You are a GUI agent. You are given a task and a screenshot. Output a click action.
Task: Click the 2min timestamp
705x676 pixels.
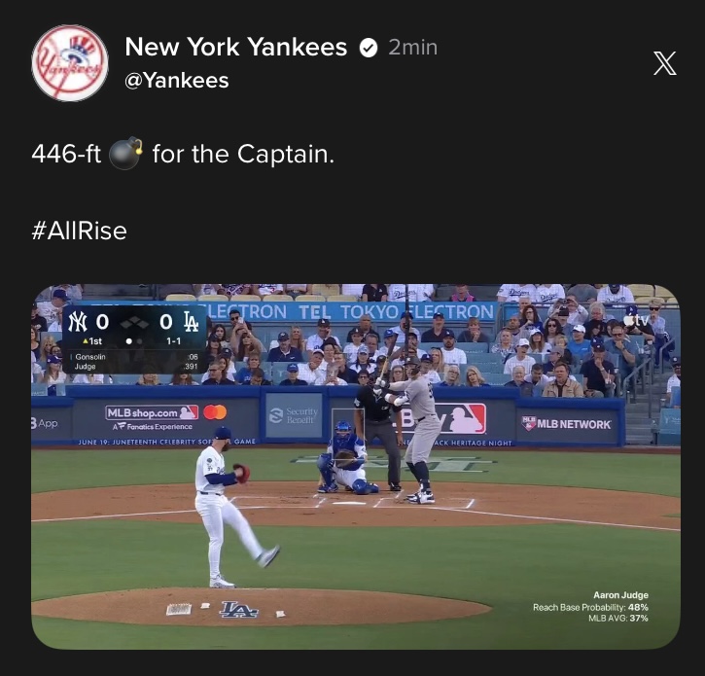pos(412,48)
